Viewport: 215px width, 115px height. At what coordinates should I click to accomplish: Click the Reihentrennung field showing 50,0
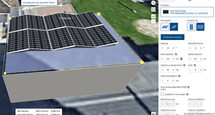[168, 104]
